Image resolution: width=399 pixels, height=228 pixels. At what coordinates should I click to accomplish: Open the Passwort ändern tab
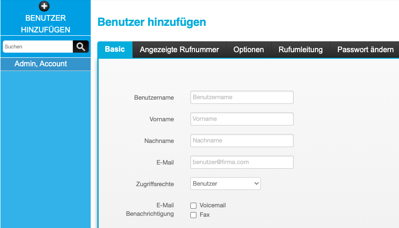pyautogui.click(x=365, y=50)
